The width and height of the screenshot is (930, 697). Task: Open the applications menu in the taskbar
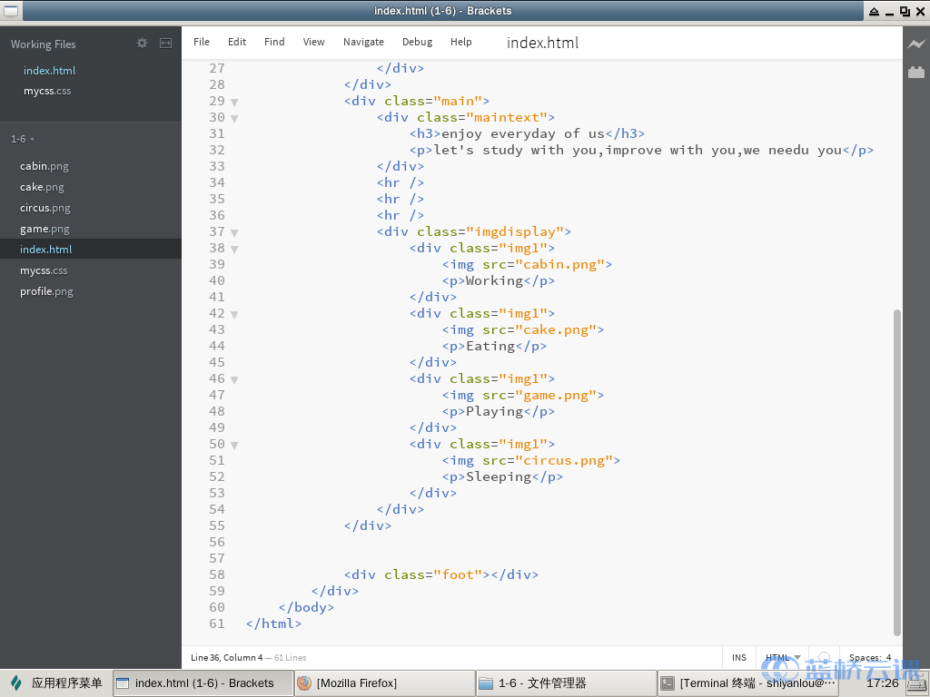(x=56, y=682)
